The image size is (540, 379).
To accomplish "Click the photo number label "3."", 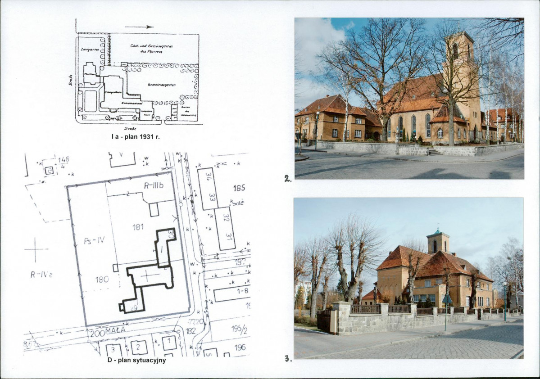I will (288, 359).
